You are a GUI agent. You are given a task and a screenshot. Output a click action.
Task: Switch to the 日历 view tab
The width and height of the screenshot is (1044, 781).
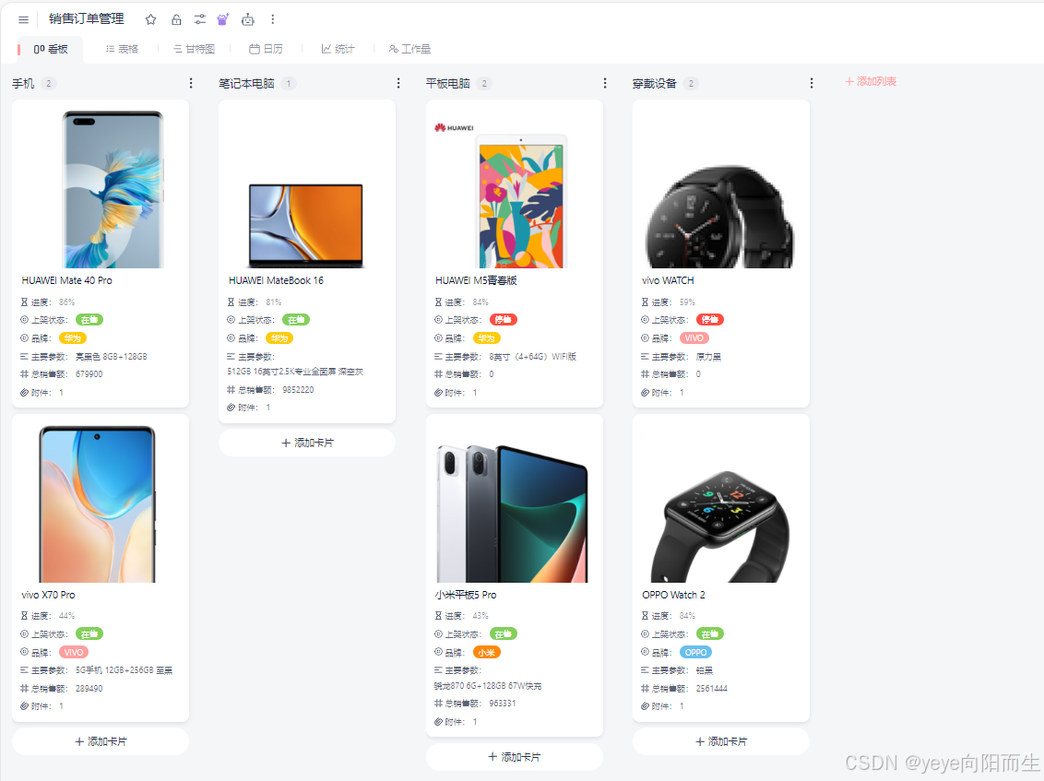tap(267, 49)
